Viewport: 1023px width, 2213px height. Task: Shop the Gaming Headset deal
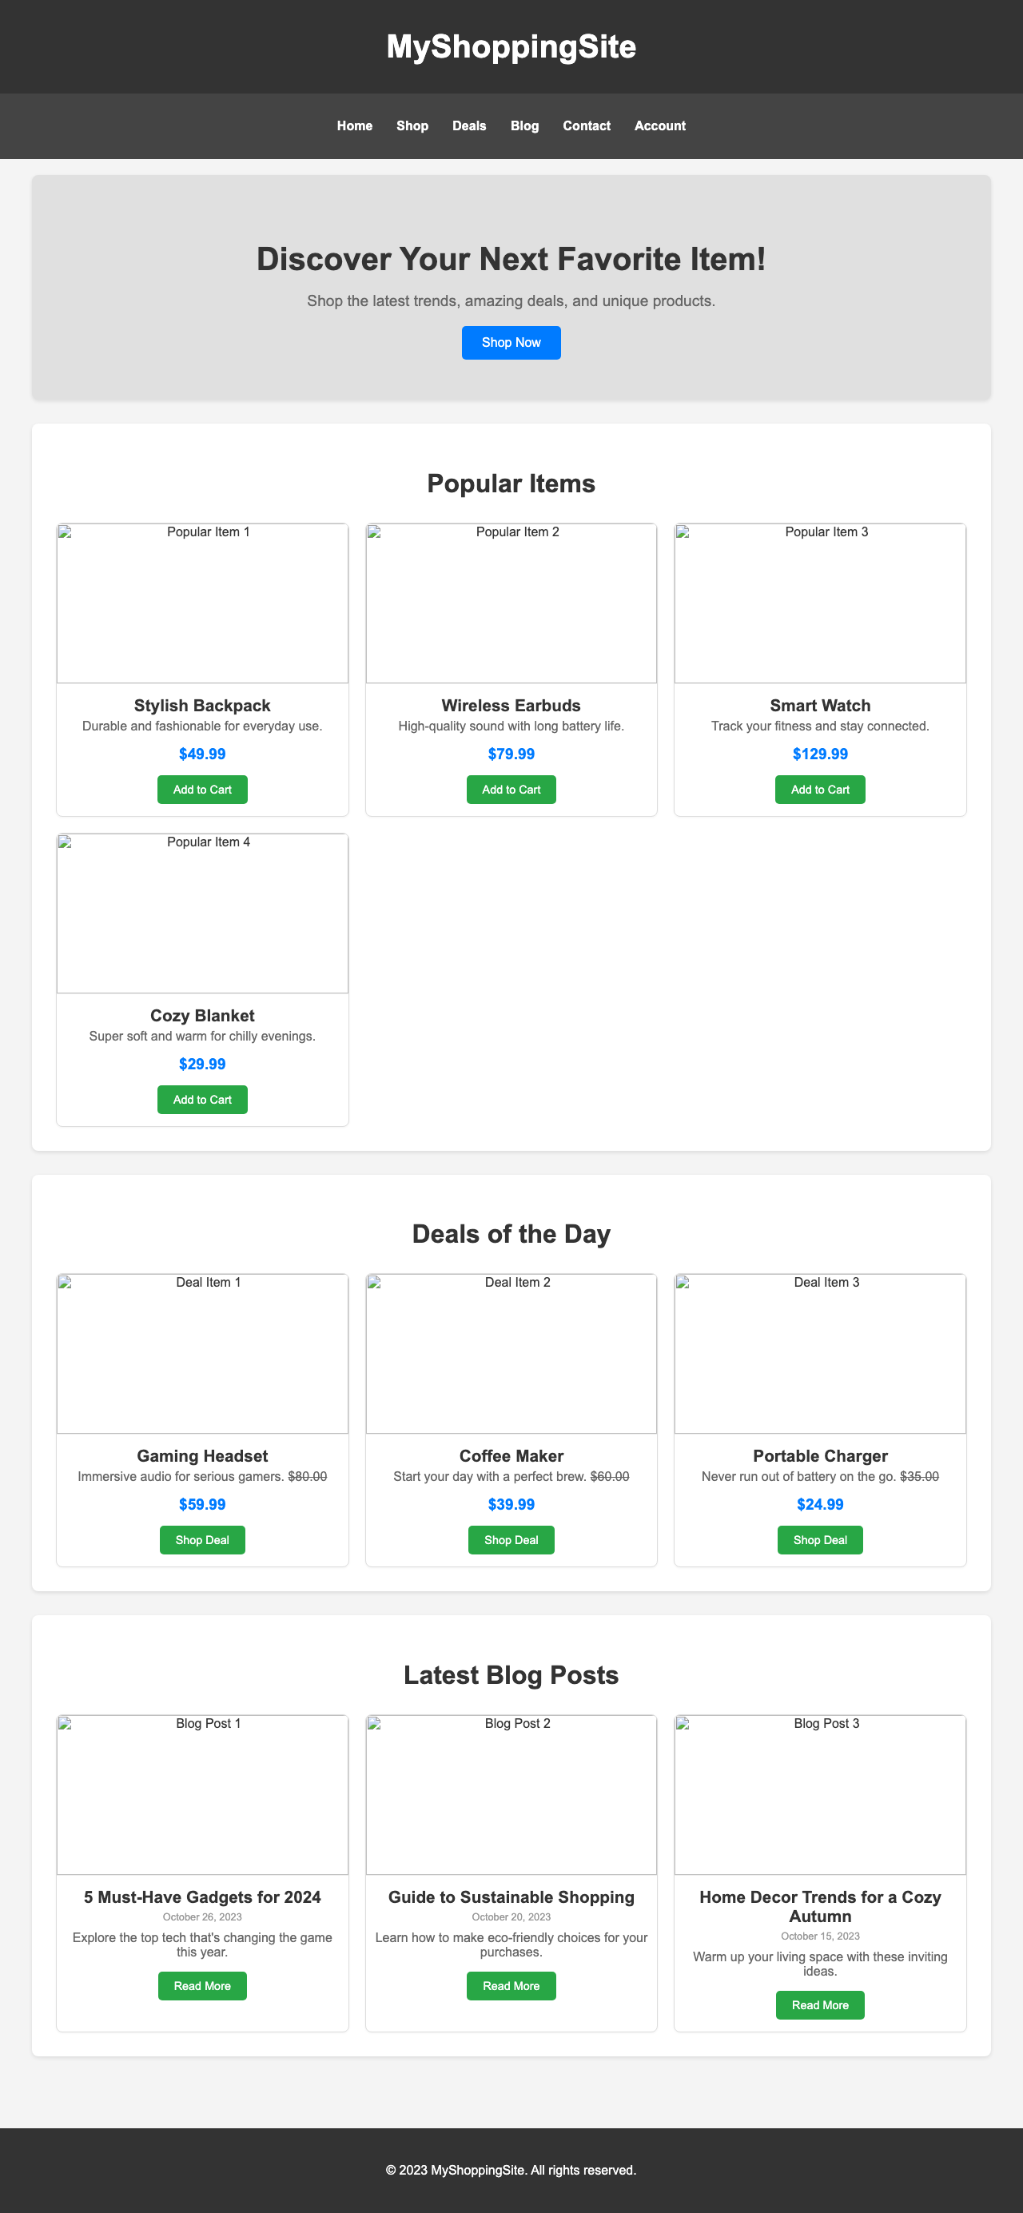(x=202, y=1539)
